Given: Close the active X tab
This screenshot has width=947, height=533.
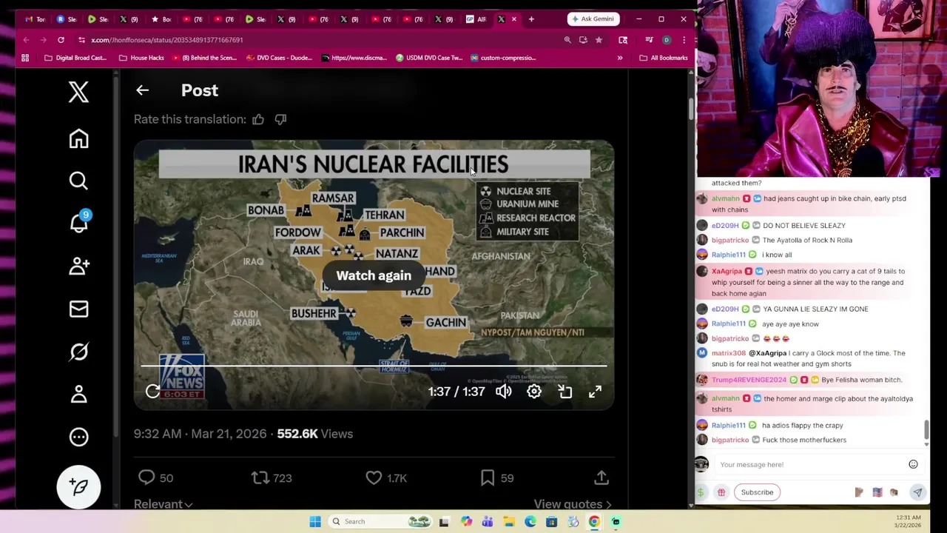Looking at the screenshot, I should (x=514, y=19).
